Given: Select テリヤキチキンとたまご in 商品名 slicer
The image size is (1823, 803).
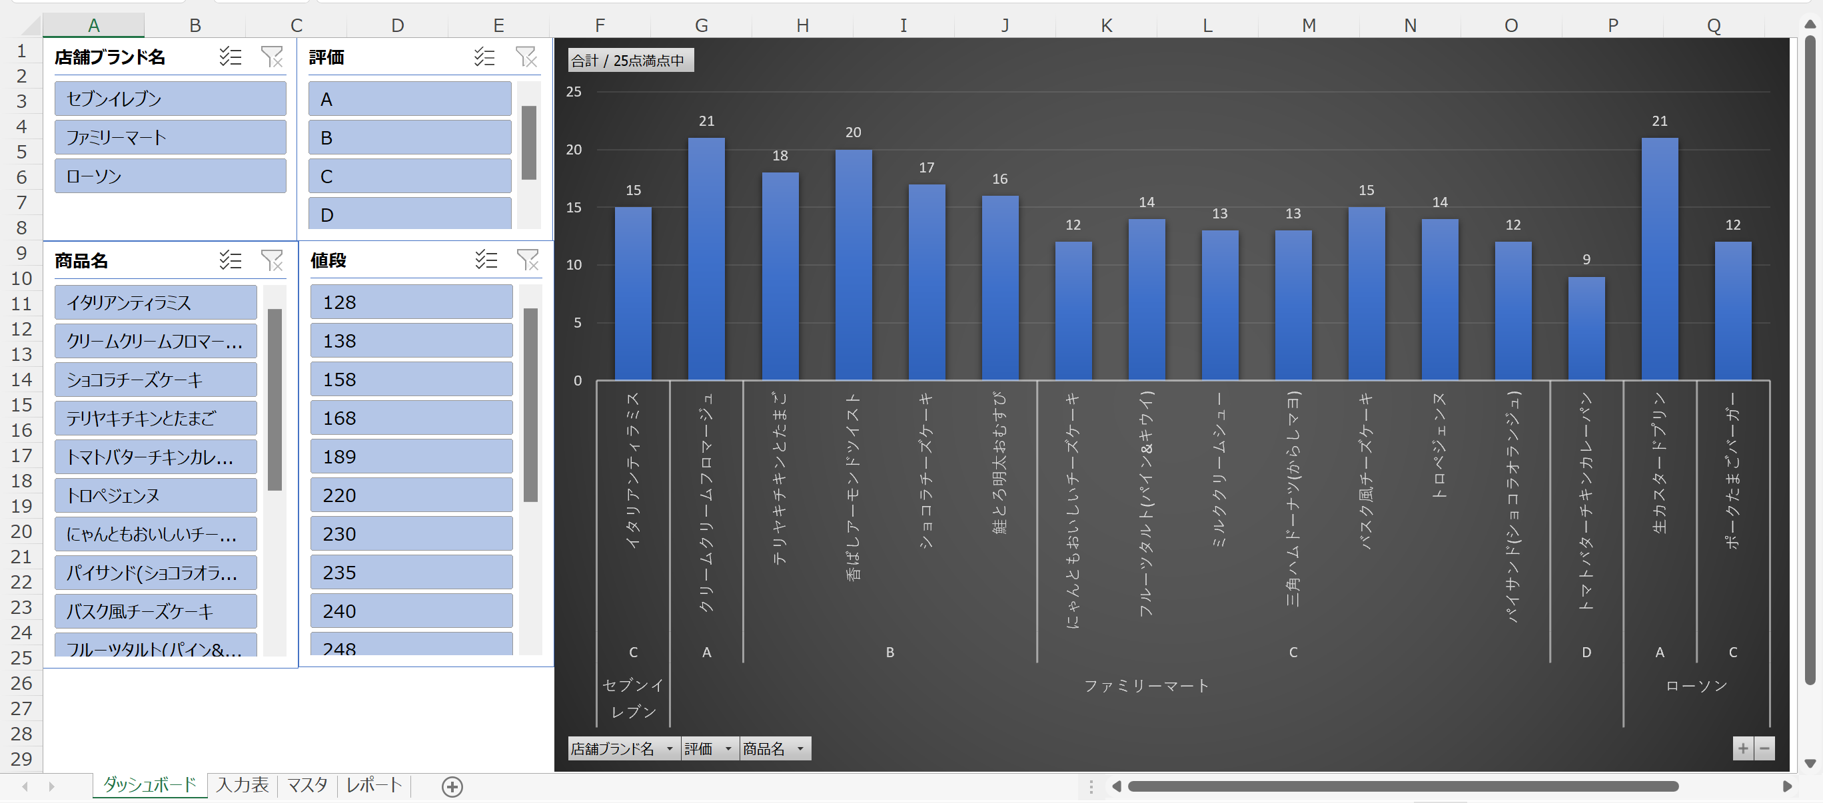Looking at the screenshot, I should (156, 418).
